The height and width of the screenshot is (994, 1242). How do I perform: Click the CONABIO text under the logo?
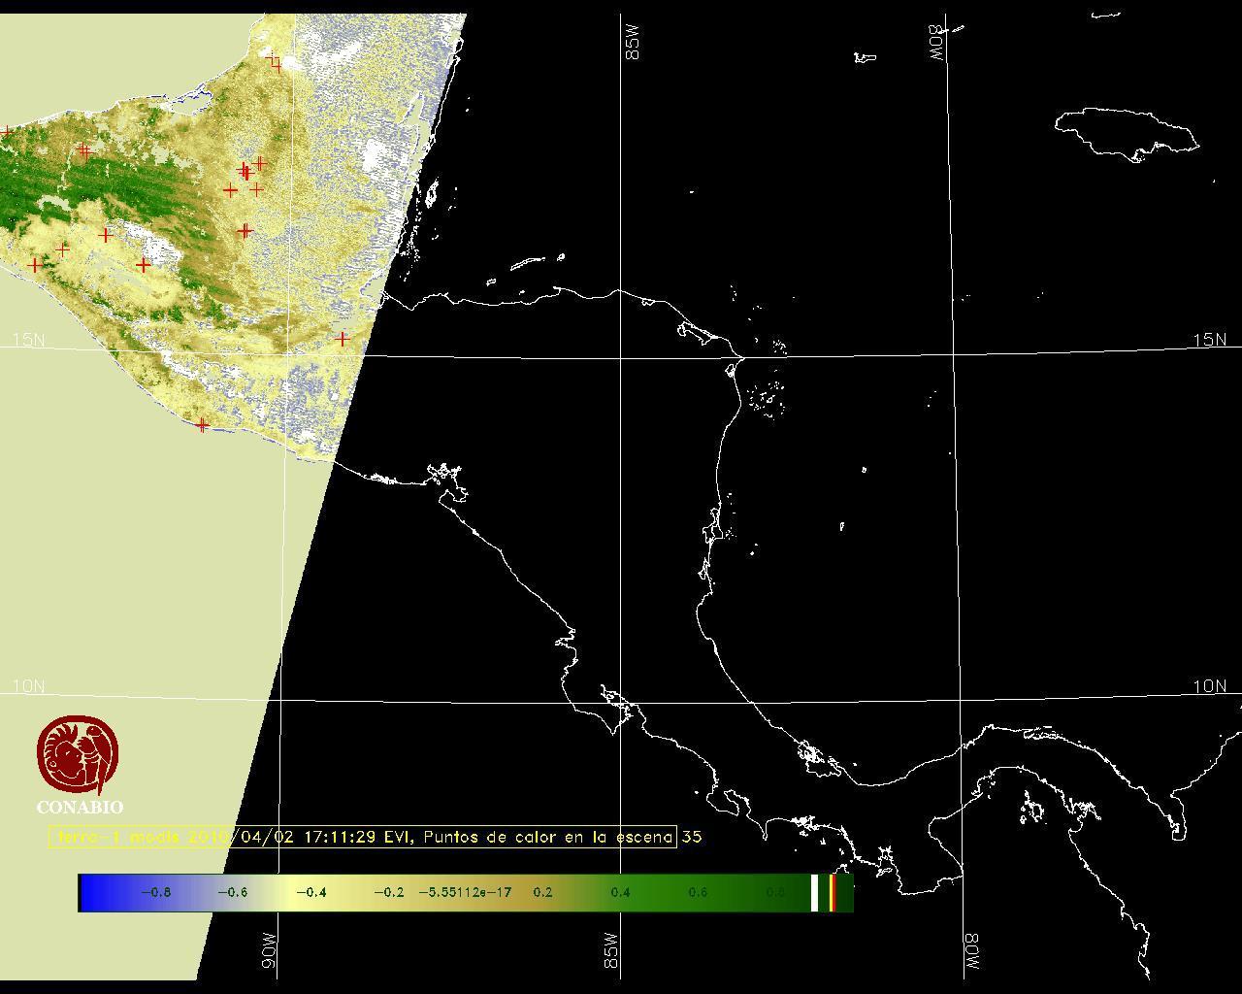80,808
